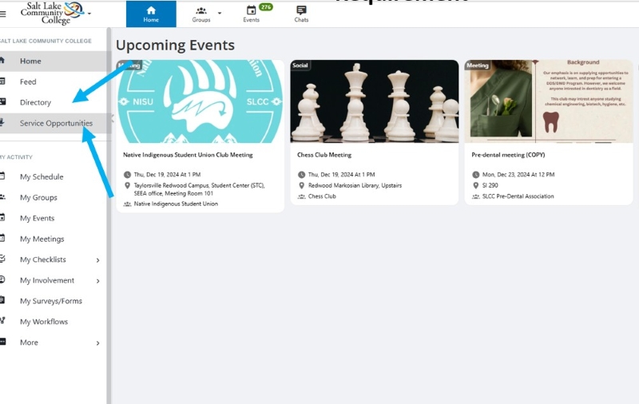Expand My Checklists chevron

coord(97,259)
